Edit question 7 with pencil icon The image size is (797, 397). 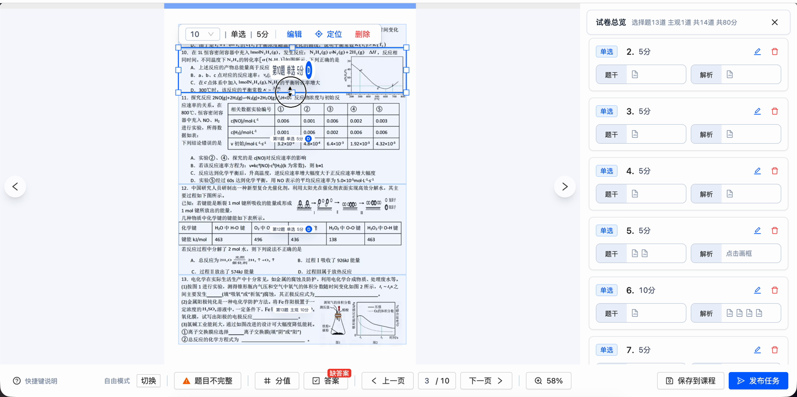(757, 350)
